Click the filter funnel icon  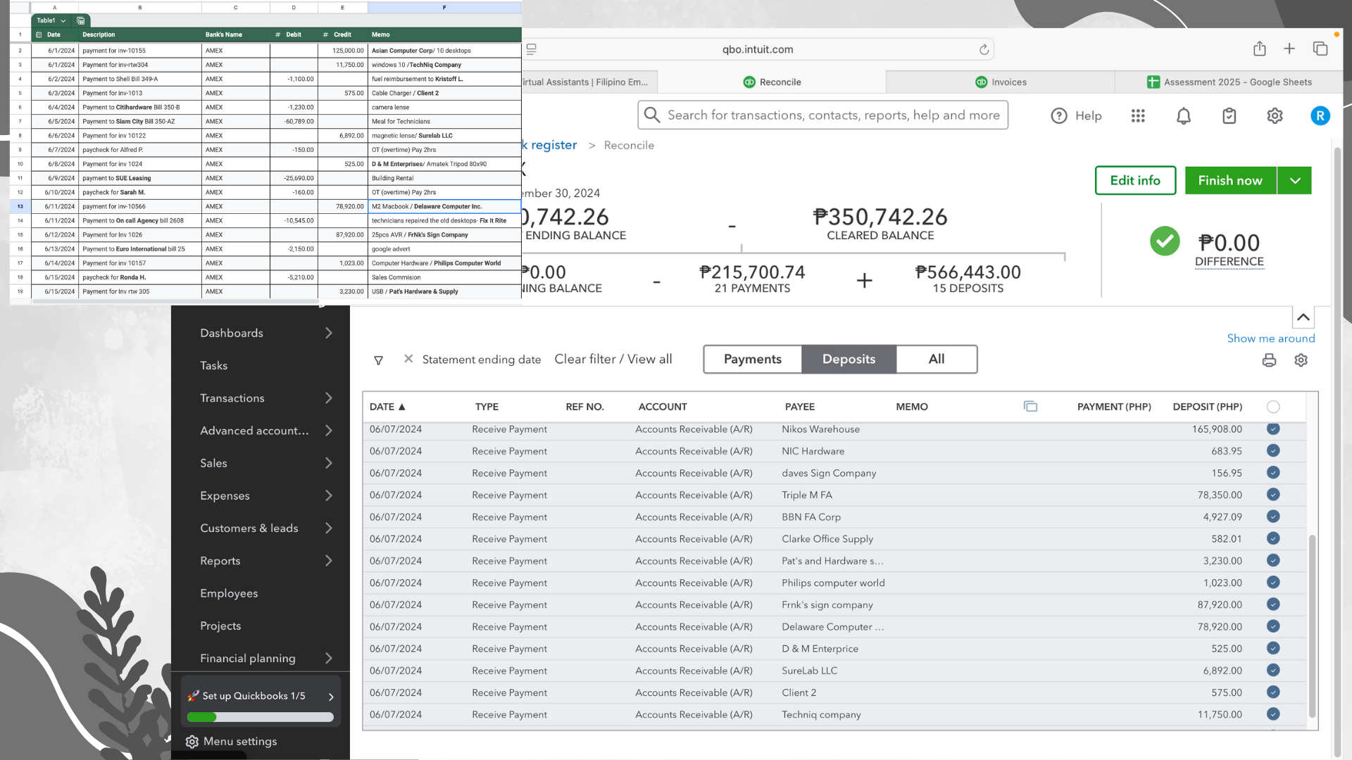click(378, 360)
